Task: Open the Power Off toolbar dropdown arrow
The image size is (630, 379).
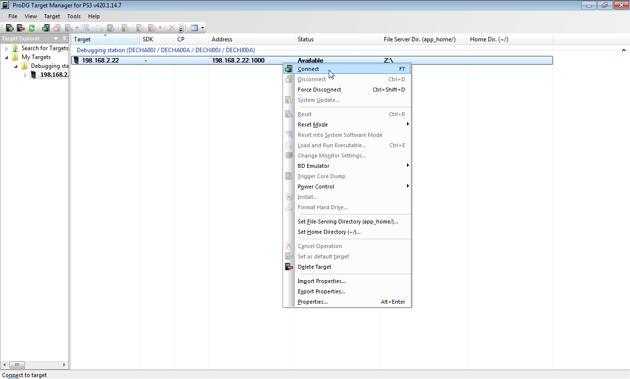Action: [x=160, y=28]
